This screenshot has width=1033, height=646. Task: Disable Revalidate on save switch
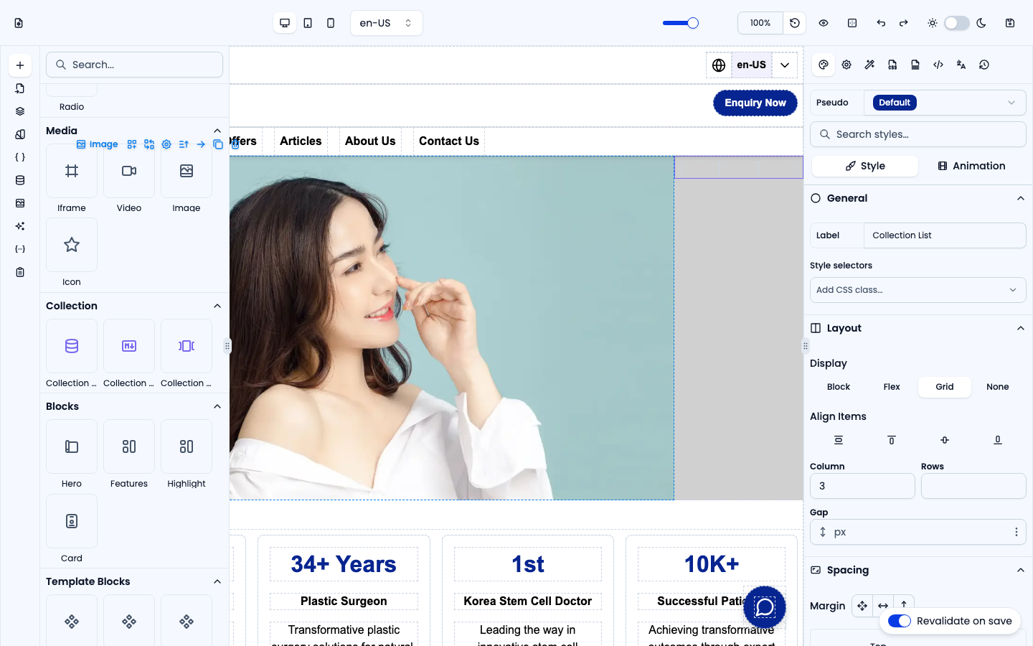point(900,621)
